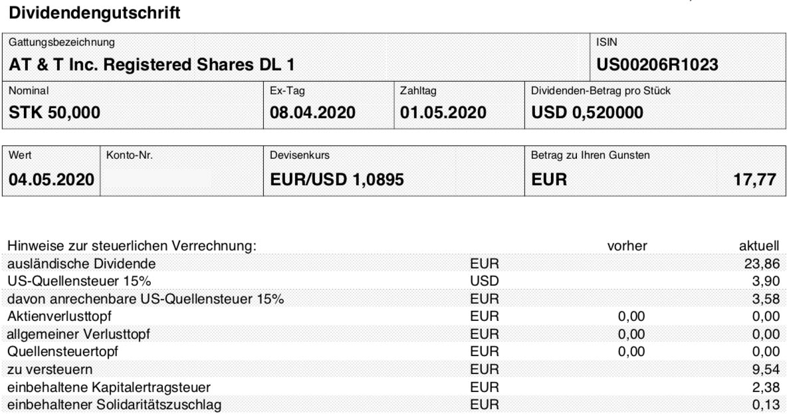The height and width of the screenshot is (414, 789).
Task: Click einbehaltene Kapitalertragsteuer value 2,38
Action: [766, 387]
